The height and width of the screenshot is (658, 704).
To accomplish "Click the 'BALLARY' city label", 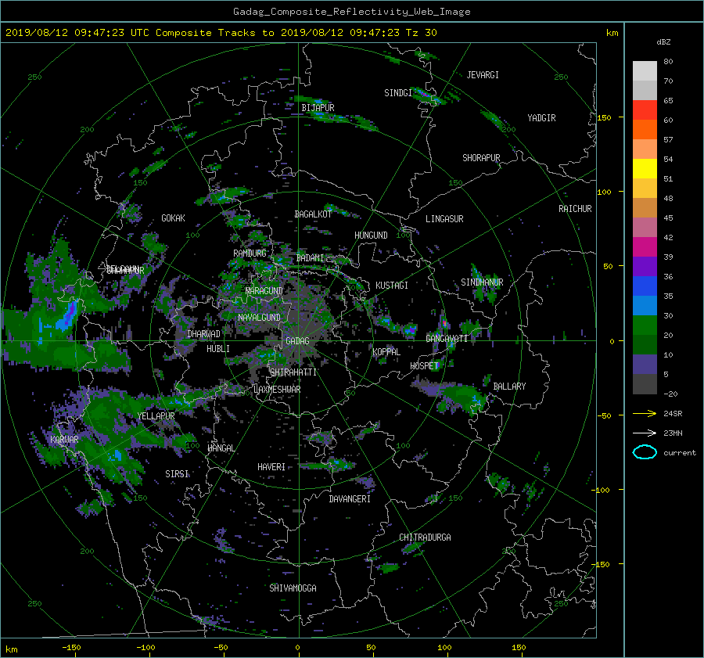I will coord(509,387).
